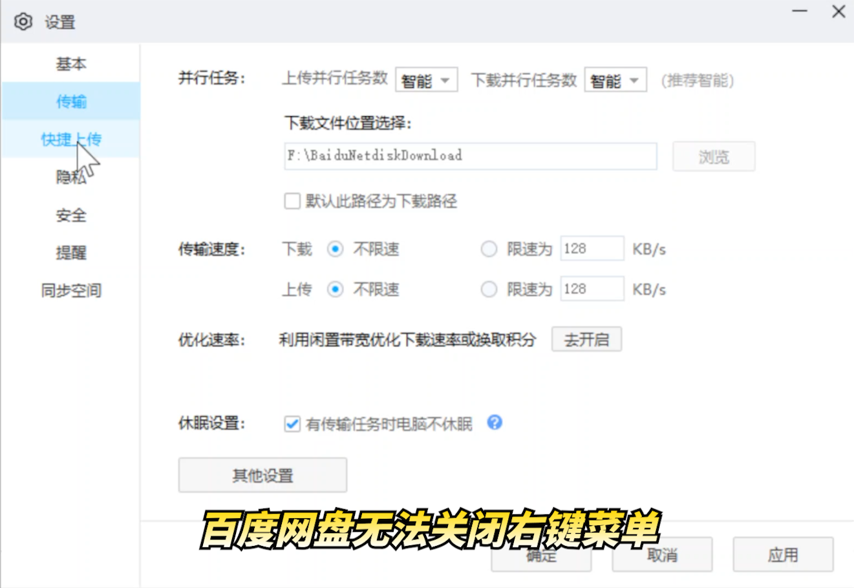The width and height of the screenshot is (854, 588).
Task: Enable default download path checkbox
Action: (292, 201)
